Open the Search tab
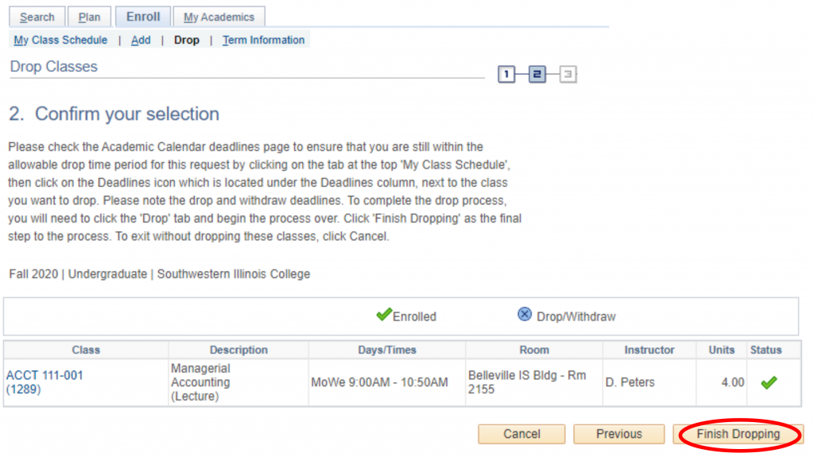The image size is (814, 457). pyautogui.click(x=37, y=17)
